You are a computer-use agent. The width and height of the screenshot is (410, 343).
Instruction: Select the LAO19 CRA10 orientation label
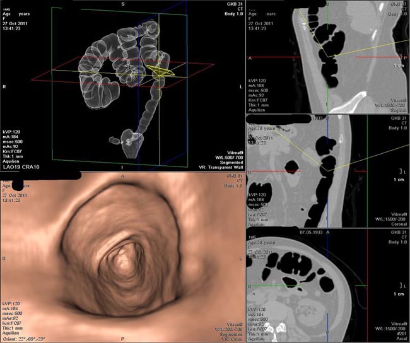coord(21,167)
